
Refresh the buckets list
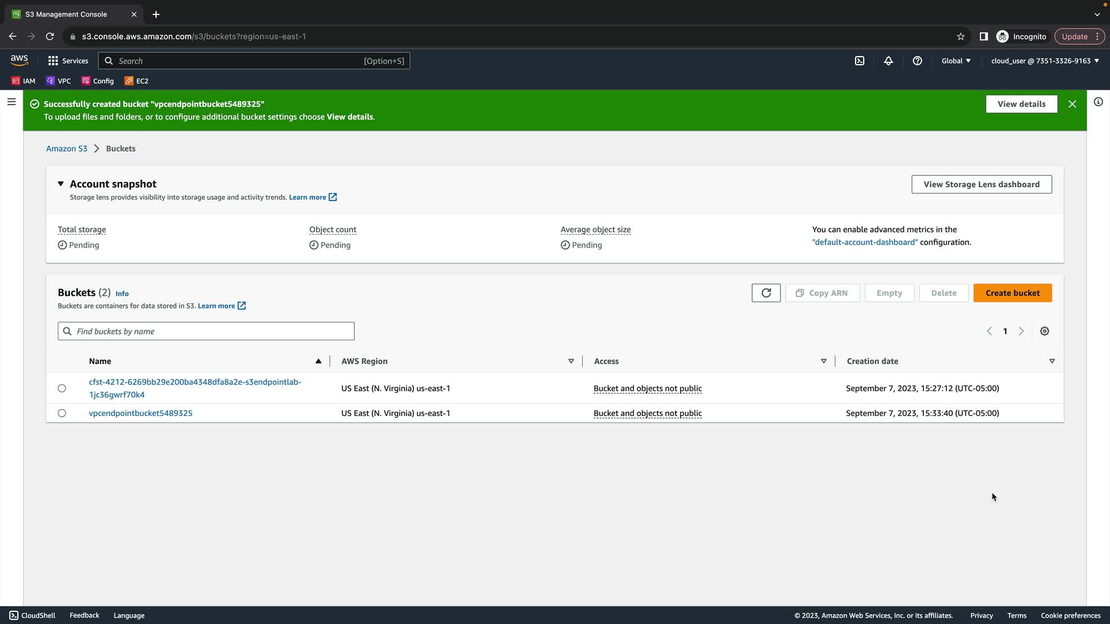click(x=766, y=293)
